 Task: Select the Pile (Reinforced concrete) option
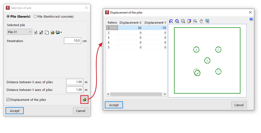[x=35, y=17]
